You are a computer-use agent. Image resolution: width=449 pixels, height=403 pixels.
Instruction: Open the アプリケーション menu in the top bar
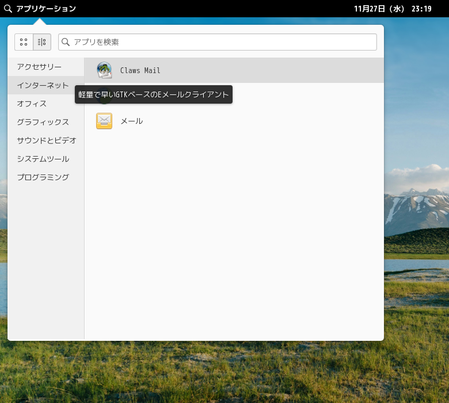[x=45, y=9]
